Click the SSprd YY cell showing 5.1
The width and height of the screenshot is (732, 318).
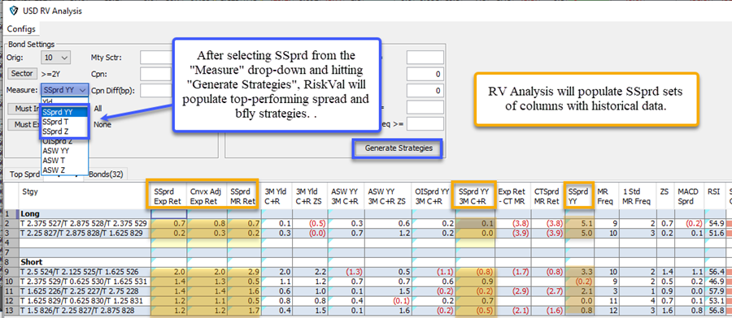click(578, 223)
